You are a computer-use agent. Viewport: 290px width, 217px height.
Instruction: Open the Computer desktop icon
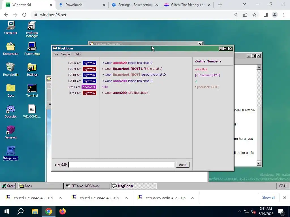click(10, 28)
